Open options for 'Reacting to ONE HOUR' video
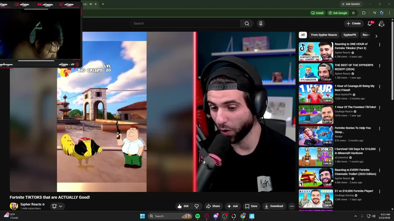 pyautogui.click(x=380, y=45)
